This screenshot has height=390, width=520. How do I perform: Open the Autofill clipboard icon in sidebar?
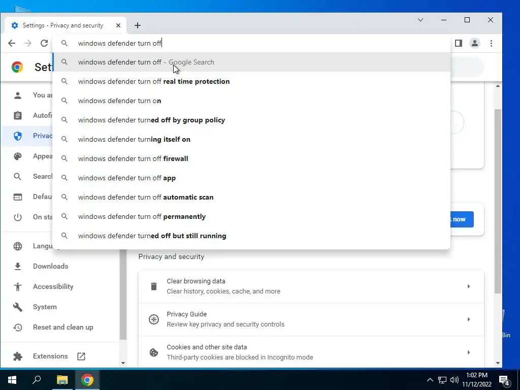[x=18, y=115]
